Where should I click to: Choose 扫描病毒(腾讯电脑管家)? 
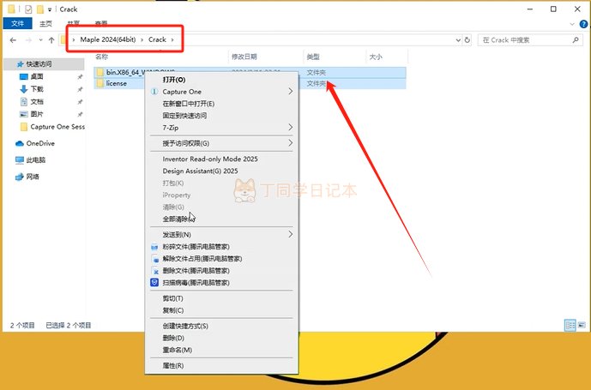[x=221, y=283]
